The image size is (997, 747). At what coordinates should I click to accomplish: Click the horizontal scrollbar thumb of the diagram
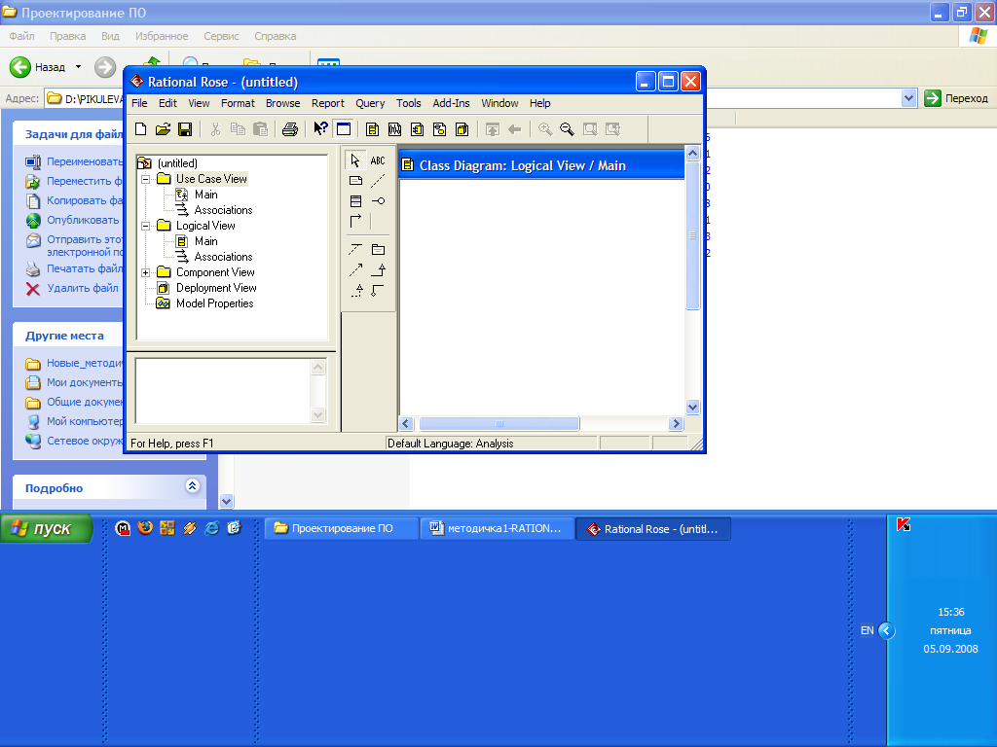click(x=499, y=424)
